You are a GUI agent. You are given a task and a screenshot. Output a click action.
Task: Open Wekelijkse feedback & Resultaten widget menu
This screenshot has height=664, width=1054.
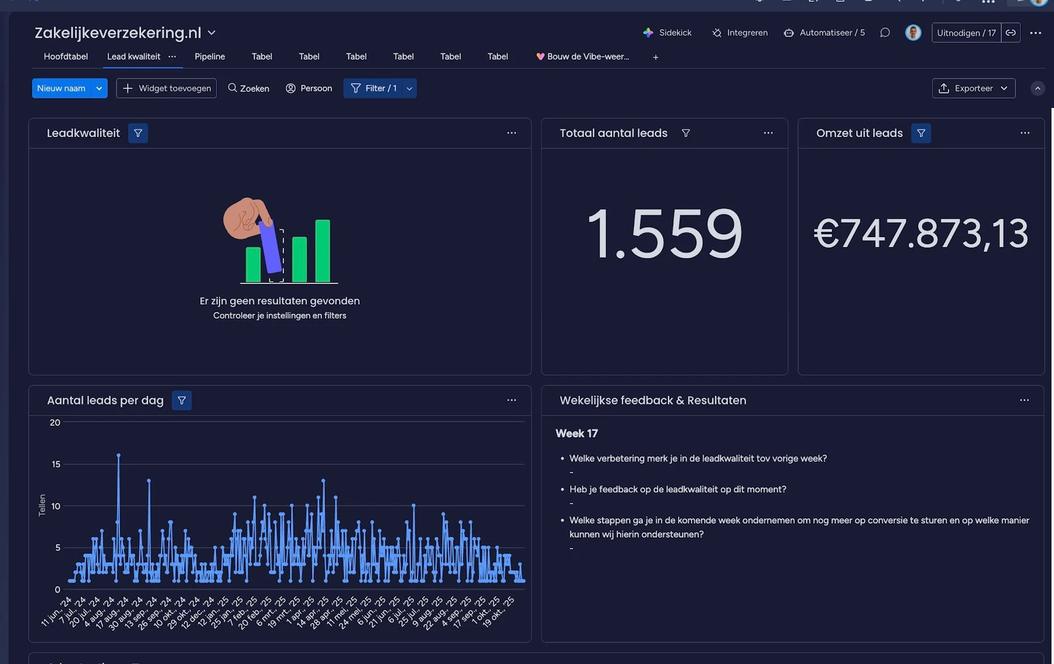point(1024,401)
